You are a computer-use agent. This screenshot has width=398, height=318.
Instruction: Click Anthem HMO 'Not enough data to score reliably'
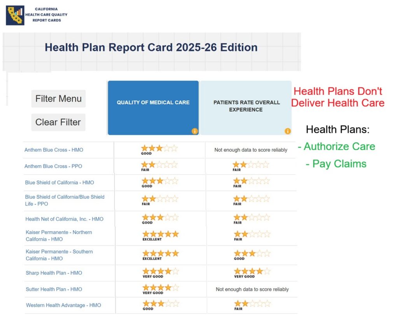click(251, 150)
